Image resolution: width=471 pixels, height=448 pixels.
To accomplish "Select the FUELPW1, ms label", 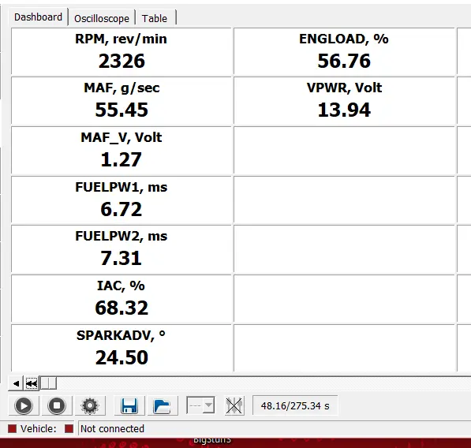I will (121, 188).
